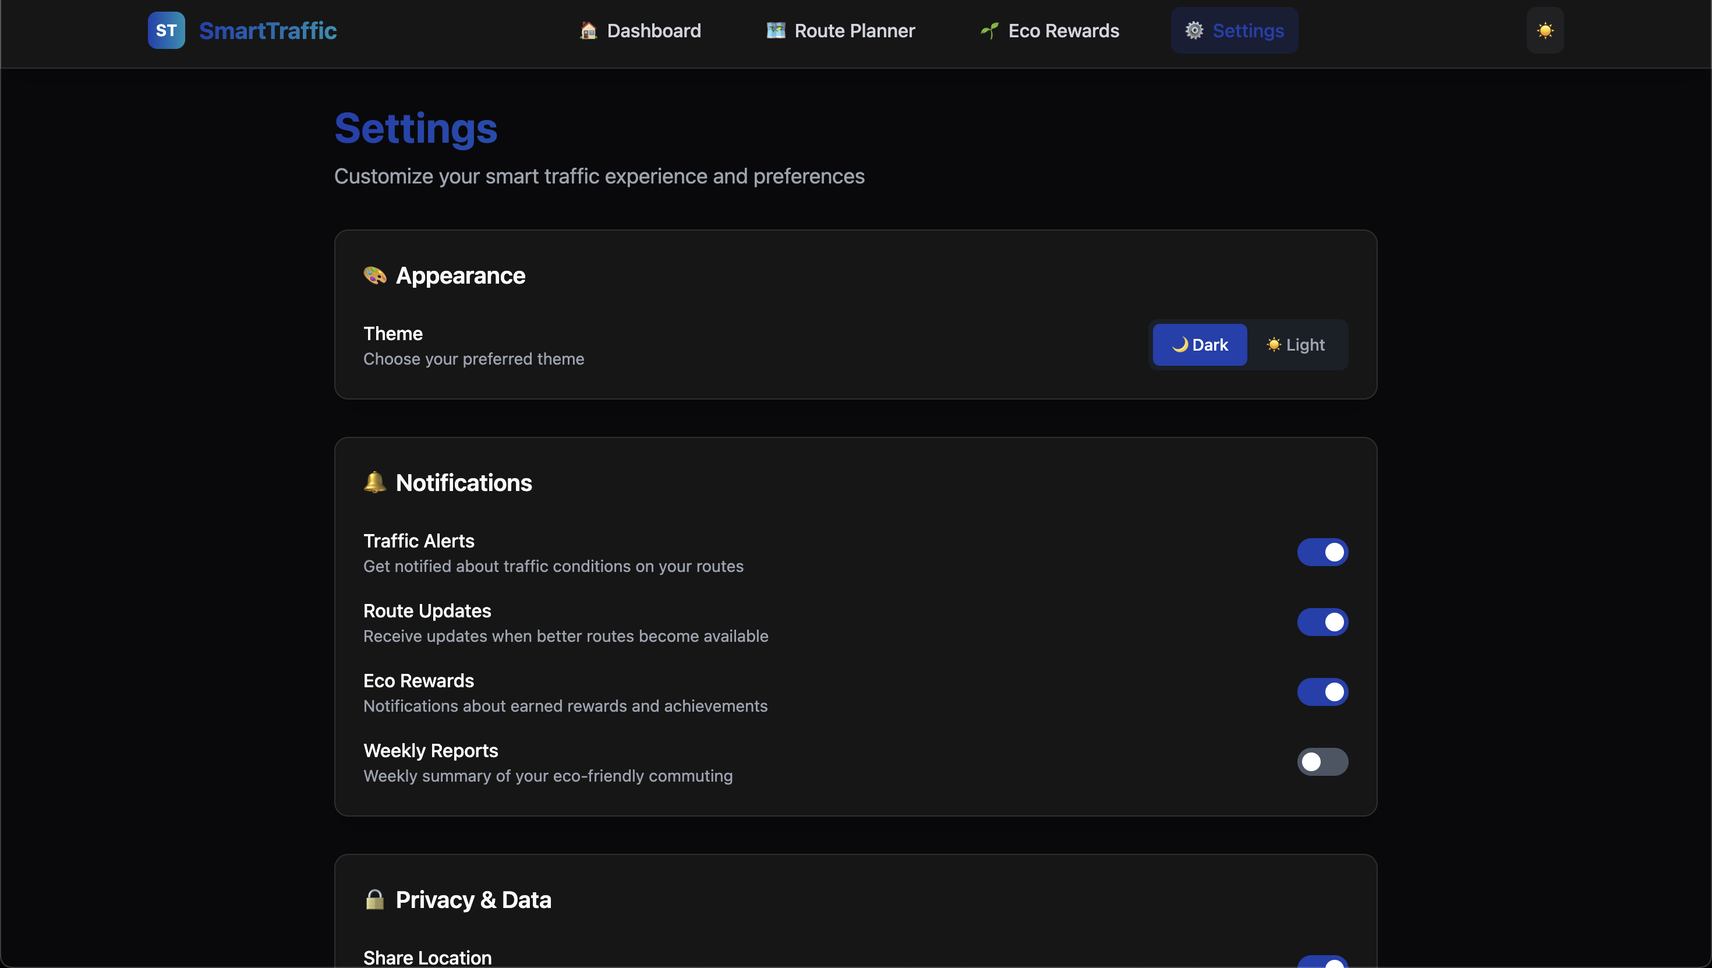
Task: Select the Light theme option
Action: 1296,344
